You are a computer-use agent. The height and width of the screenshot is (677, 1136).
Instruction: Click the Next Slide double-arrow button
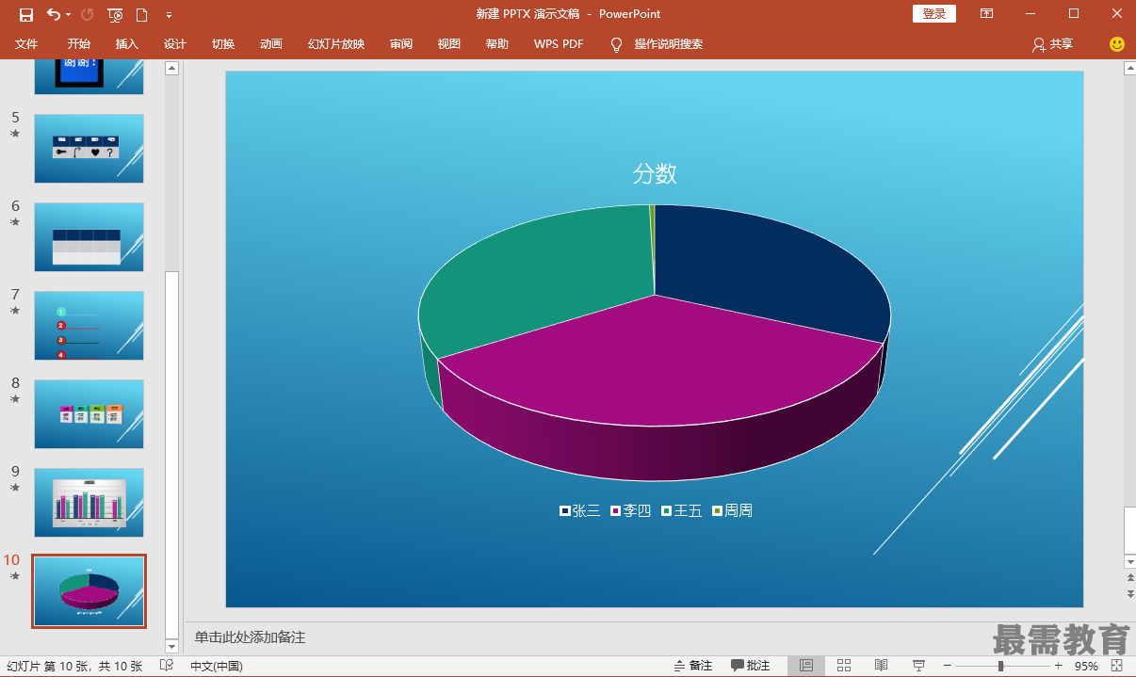pos(1129,593)
